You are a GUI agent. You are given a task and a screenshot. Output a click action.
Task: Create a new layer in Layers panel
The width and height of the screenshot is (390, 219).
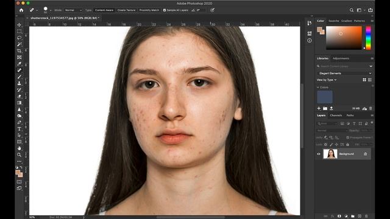click(360, 217)
